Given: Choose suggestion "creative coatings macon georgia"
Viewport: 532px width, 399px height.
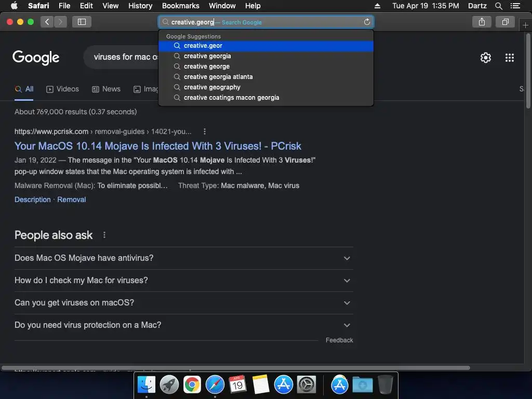Looking at the screenshot, I should click(x=266, y=98).
